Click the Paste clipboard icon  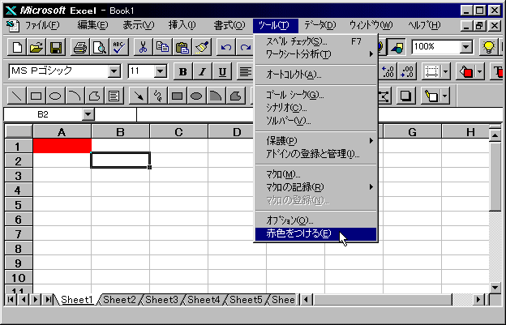click(x=182, y=48)
